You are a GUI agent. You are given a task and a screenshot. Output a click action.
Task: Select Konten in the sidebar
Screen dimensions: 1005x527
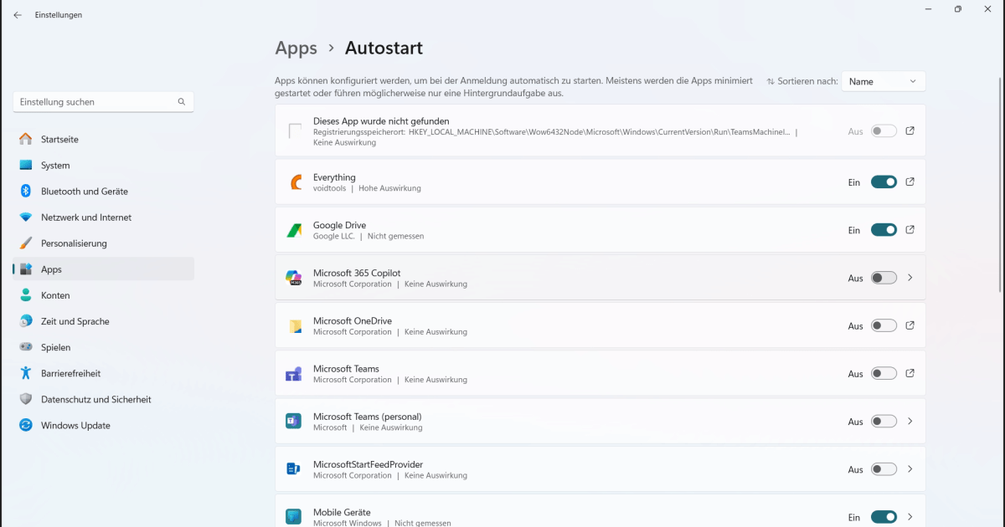(x=104, y=295)
